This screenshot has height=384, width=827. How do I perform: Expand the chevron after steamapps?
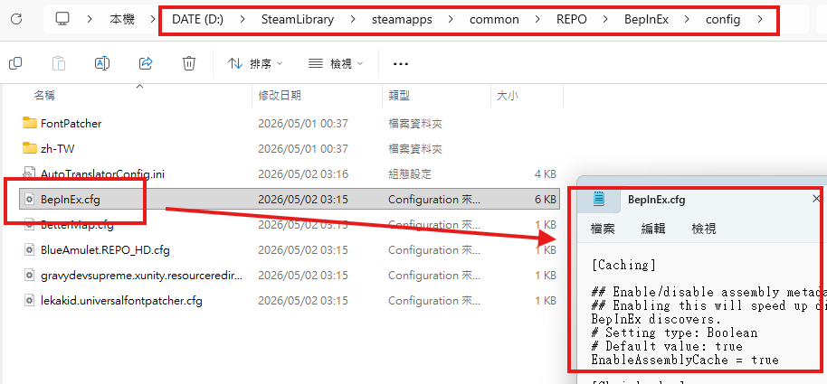click(451, 20)
